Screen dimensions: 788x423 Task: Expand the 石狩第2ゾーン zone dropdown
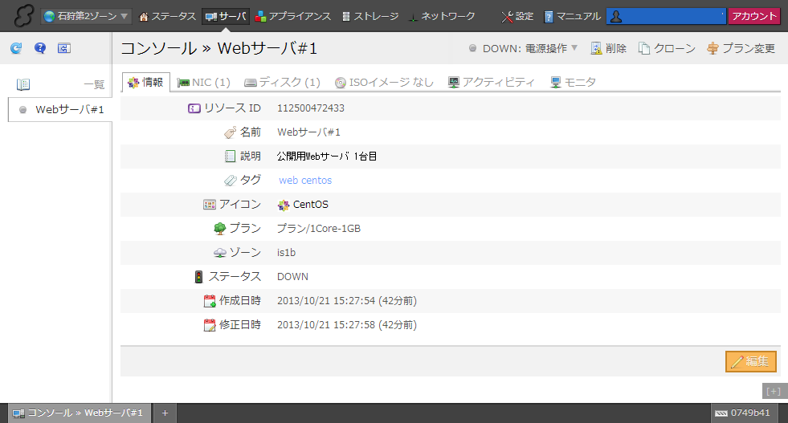[x=87, y=16]
